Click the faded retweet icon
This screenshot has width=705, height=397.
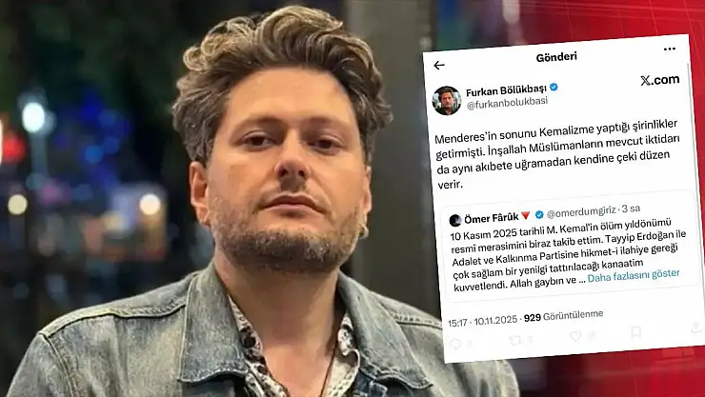point(515,341)
